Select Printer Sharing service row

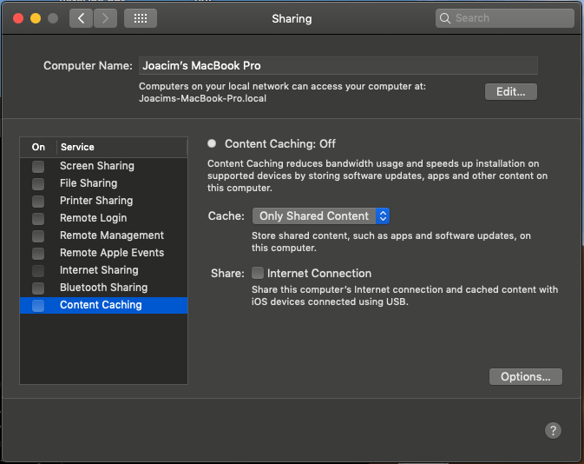(x=103, y=201)
